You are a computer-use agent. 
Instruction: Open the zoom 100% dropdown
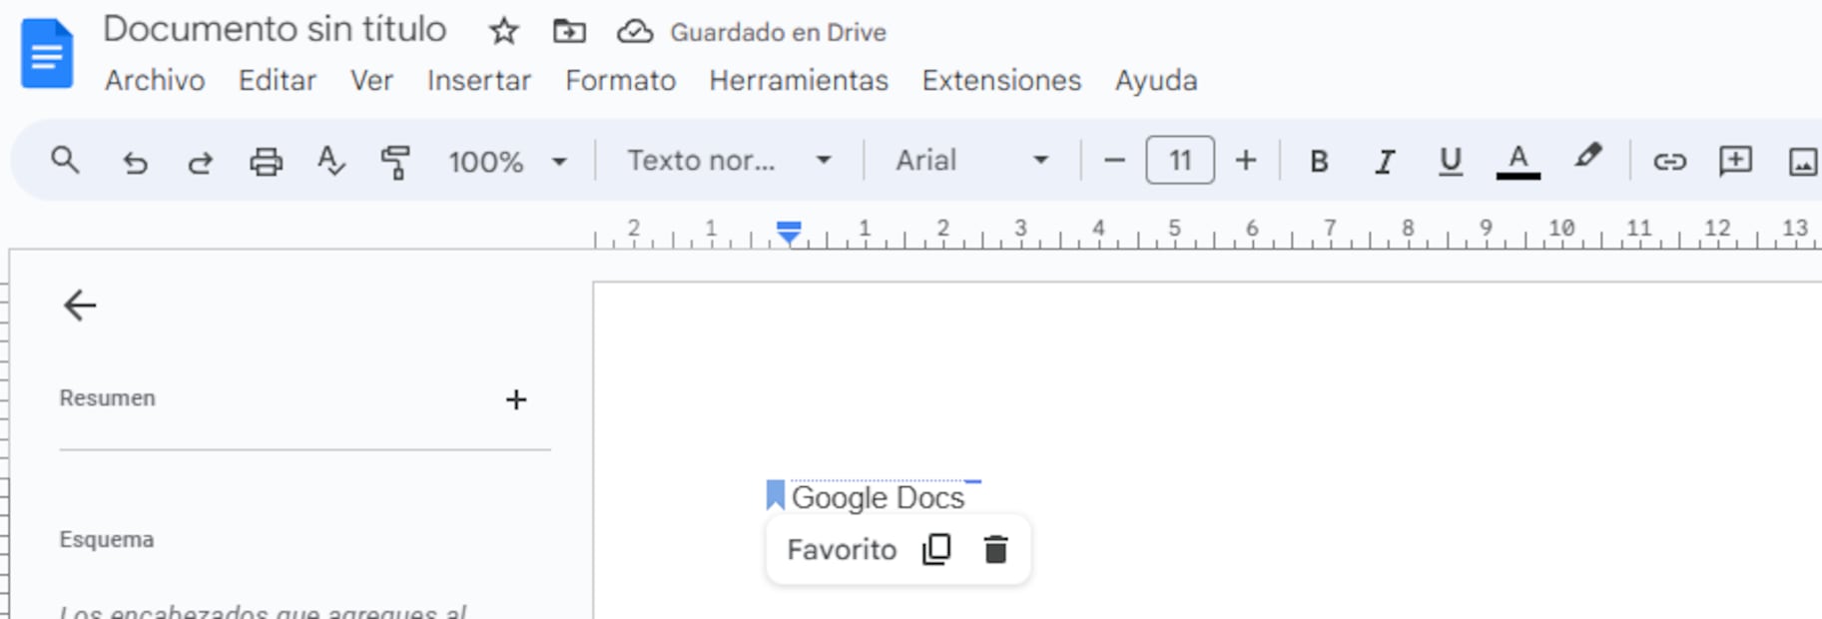coord(507,162)
